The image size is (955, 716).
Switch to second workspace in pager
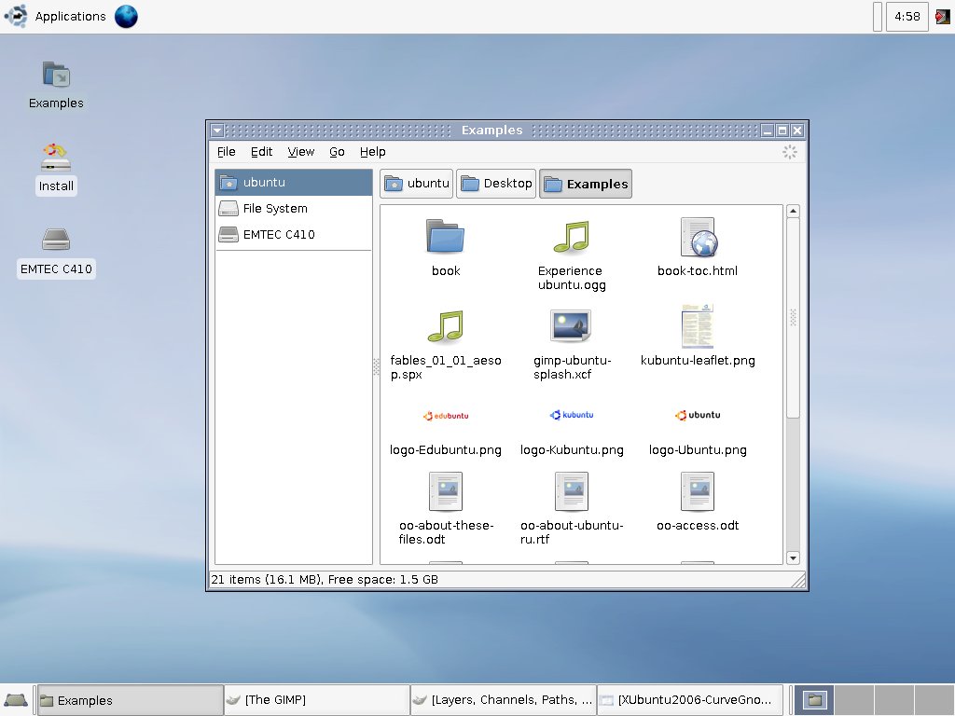[854, 700]
